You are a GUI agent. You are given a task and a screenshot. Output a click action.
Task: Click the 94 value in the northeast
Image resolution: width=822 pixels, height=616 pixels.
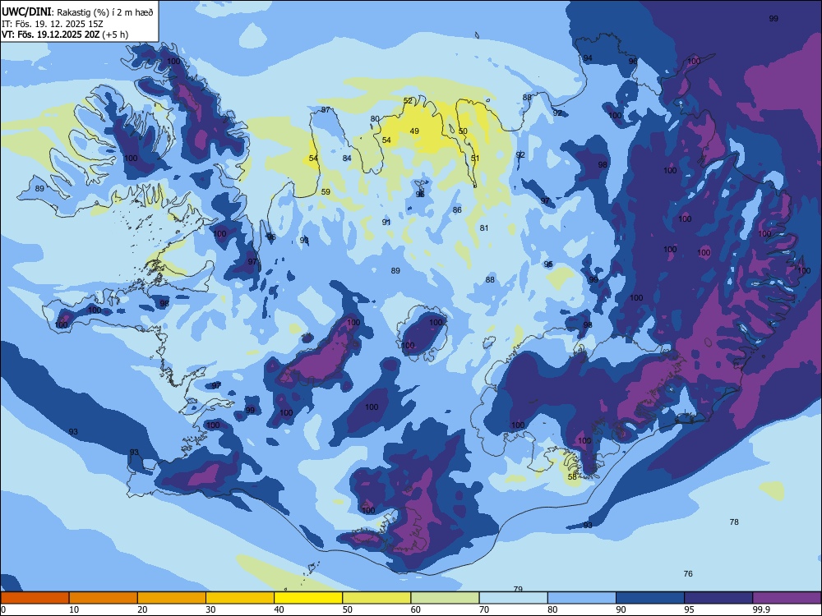[588, 57]
